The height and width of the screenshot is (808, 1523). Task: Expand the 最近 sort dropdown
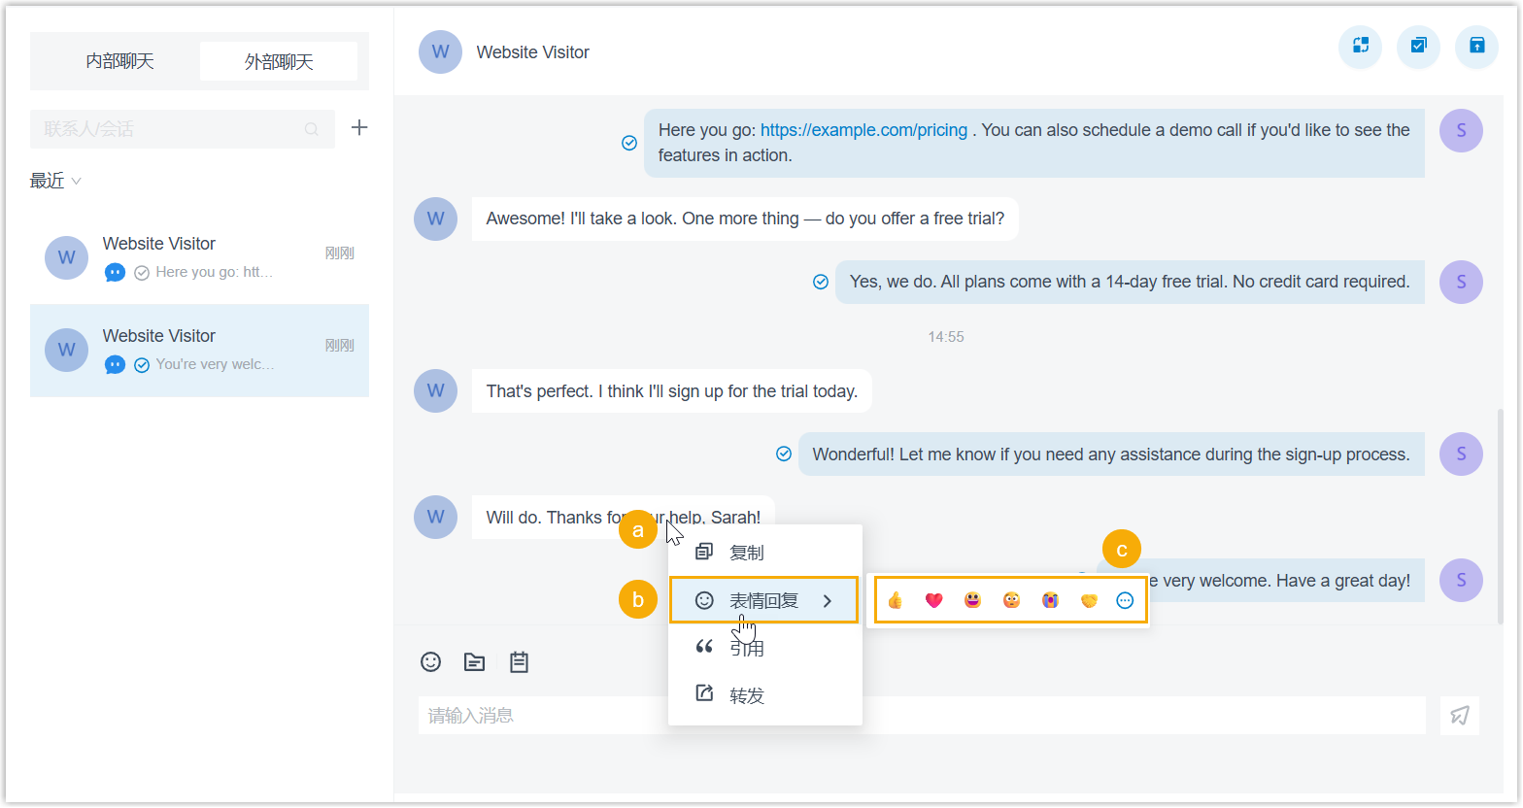pos(55,181)
